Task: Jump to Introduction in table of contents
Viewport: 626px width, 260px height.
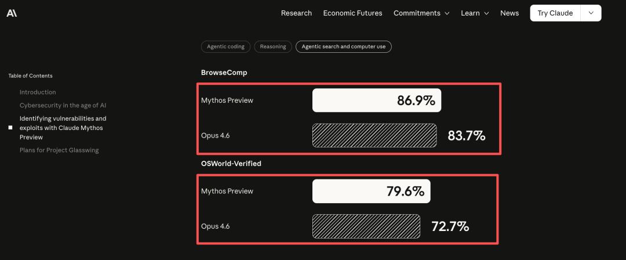Action: 38,92
